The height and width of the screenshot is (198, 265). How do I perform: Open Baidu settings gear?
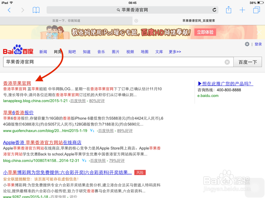[x=247, y=44]
